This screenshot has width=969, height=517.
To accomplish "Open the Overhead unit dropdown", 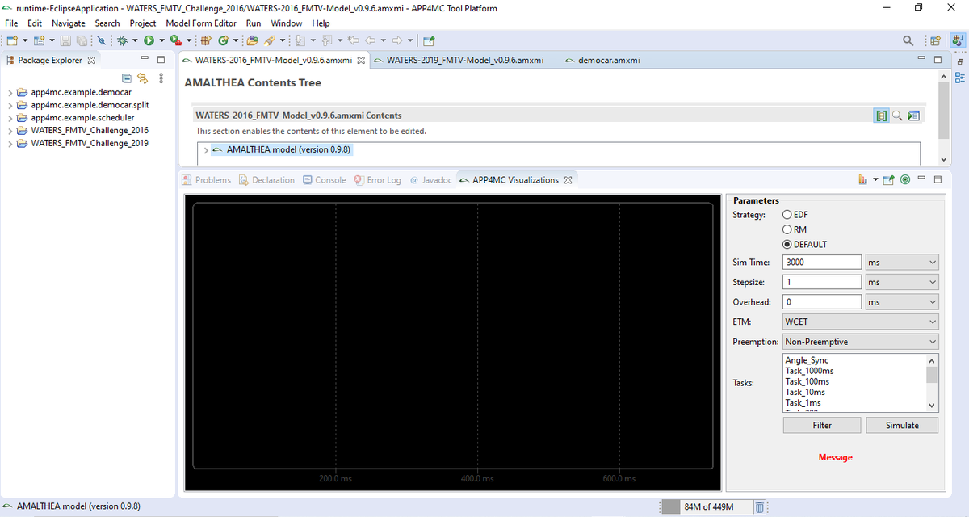I will click(902, 301).
